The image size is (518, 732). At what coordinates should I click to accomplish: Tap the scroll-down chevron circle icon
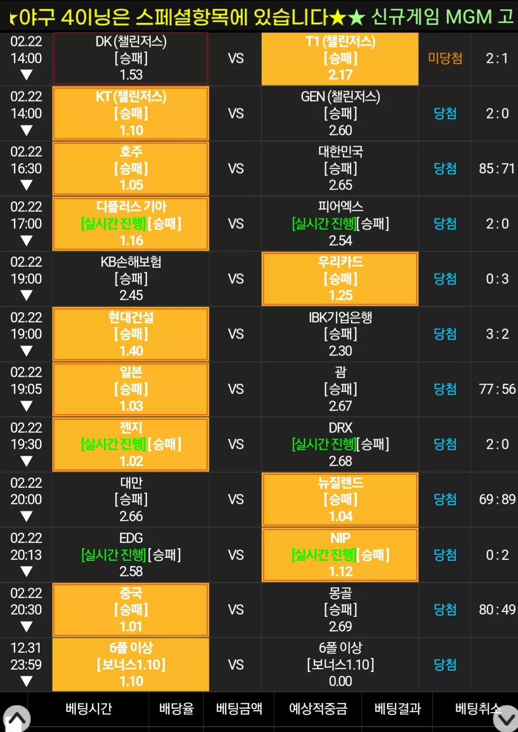point(506,719)
